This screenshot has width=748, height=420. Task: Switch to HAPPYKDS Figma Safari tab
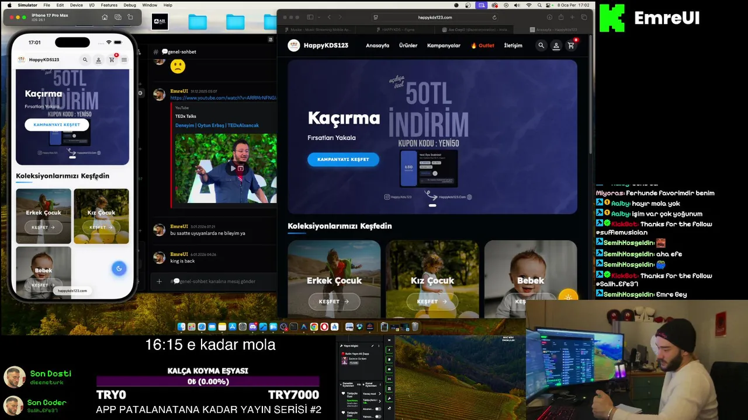(394, 30)
